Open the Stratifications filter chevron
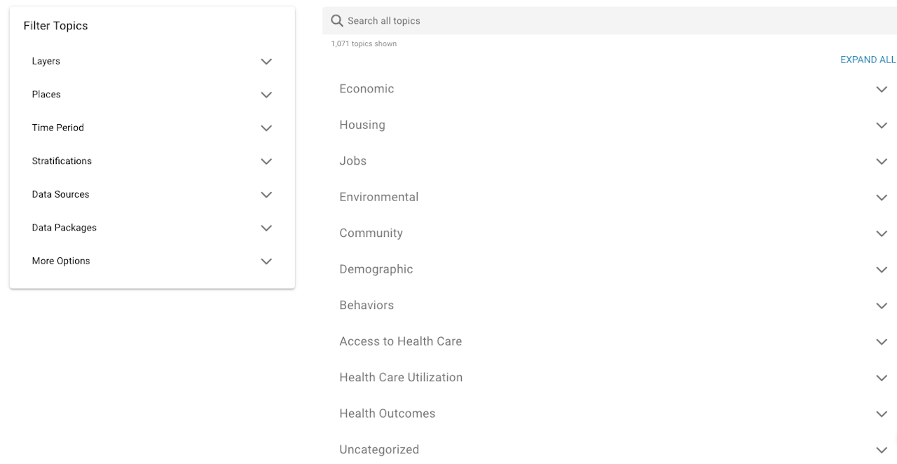Viewport: 897px width, 464px height. (x=266, y=161)
